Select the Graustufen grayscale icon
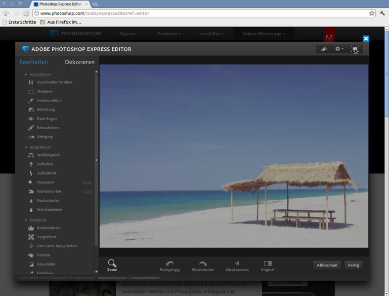Image resolution: width=389 pixels, height=296 pixels. coord(31,264)
